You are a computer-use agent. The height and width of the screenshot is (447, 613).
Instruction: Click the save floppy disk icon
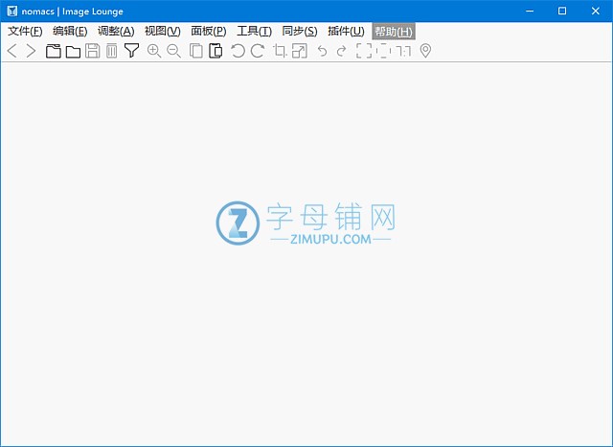pyautogui.click(x=92, y=51)
